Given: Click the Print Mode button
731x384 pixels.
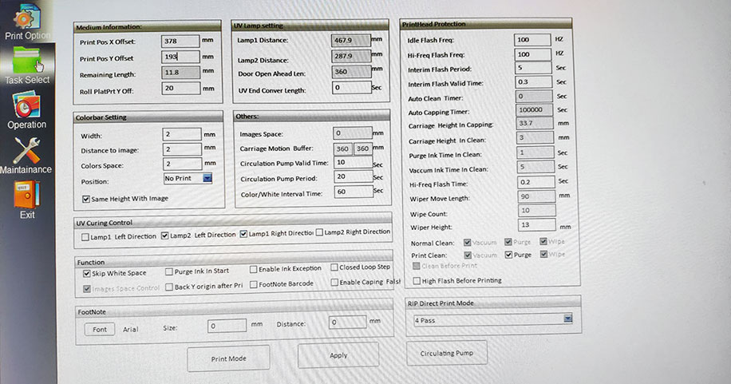Looking at the screenshot, I should pyautogui.click(x=228, y=358).
